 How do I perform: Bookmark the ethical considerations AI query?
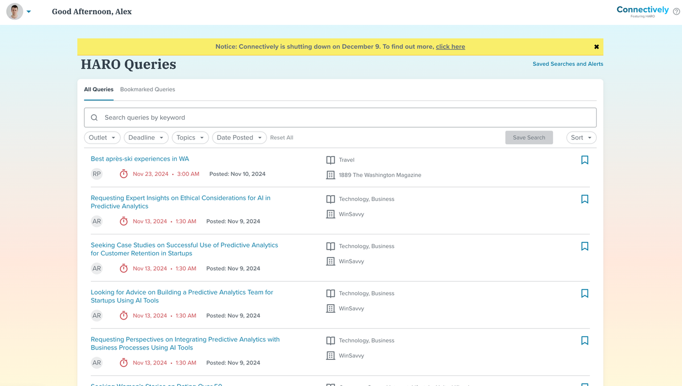click(585, 199)
